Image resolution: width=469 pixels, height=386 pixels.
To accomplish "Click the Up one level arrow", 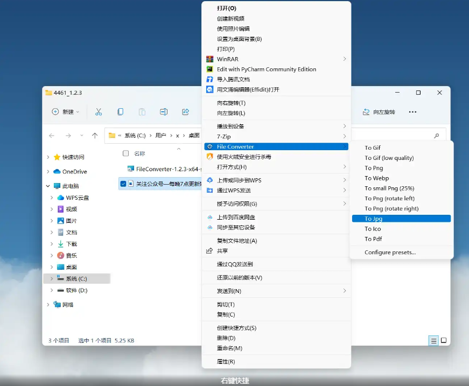I will coord(95,136).
